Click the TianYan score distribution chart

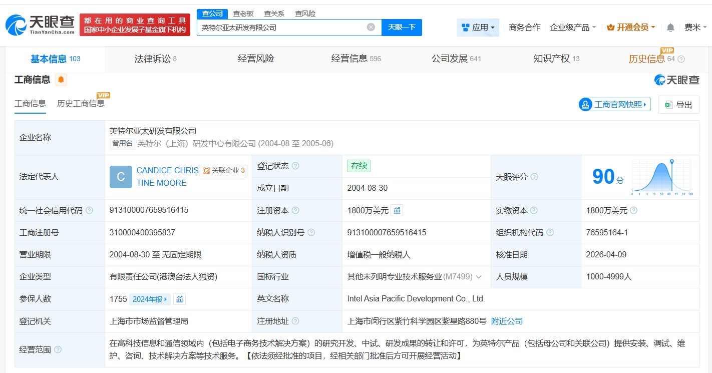(661, 177)
